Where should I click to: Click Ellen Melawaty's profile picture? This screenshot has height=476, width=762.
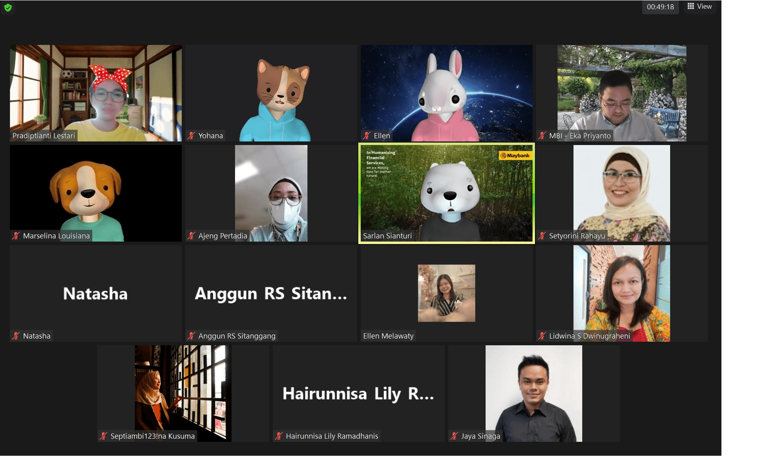point(446,293)
